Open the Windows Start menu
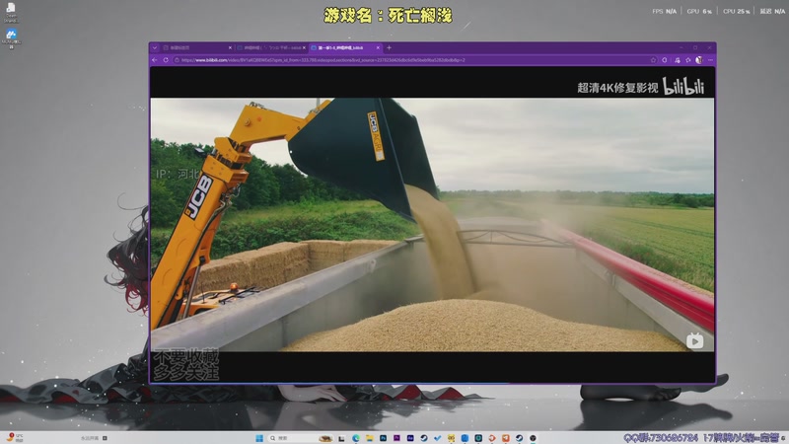 (259, 438)
